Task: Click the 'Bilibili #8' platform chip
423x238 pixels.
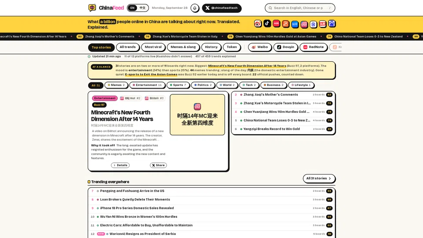Action: (154, 98)
